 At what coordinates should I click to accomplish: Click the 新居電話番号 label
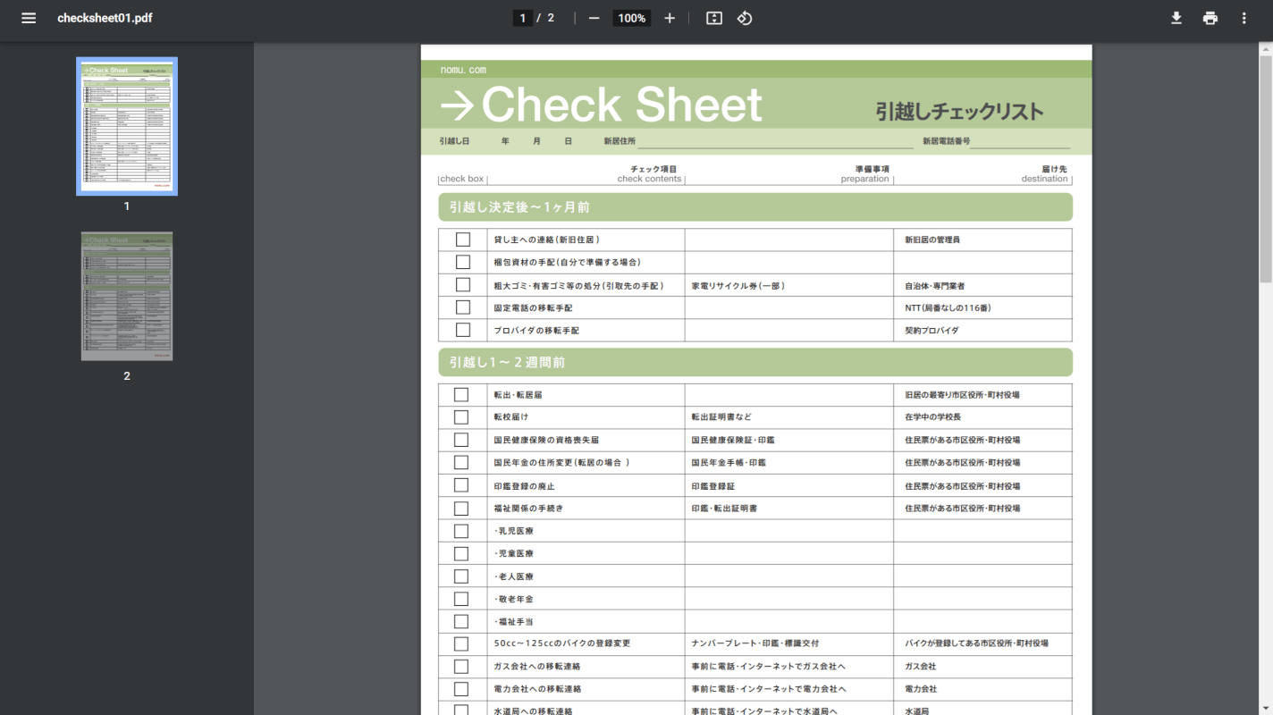pyautogui.click(x=947, y=141)
